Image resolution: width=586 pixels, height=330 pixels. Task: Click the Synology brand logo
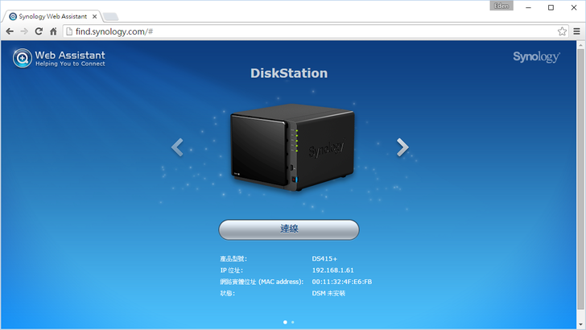[x=536, y=57]
